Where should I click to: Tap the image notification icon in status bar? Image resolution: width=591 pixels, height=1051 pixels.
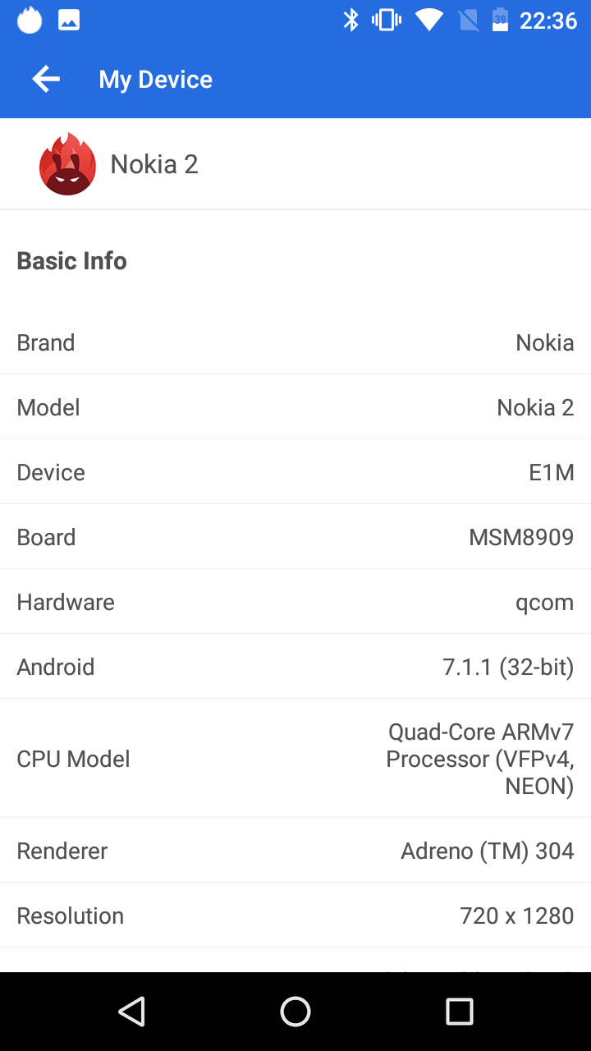tap(69, 21)
